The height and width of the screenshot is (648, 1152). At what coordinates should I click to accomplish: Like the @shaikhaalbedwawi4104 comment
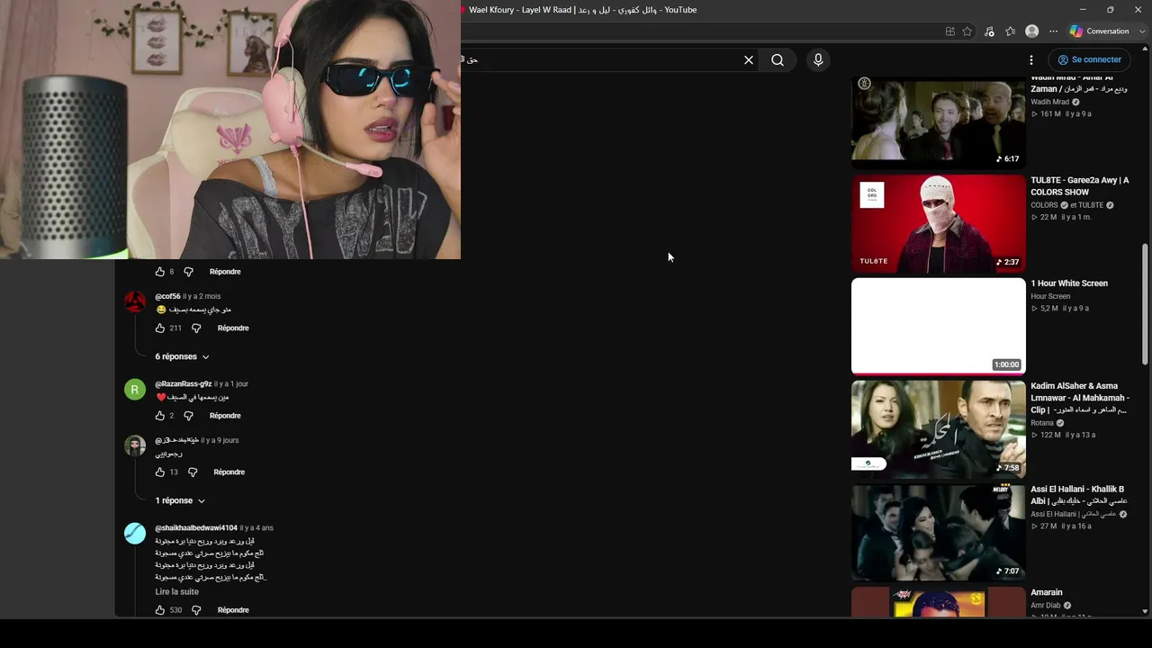pyautogui.click(x=160, y=610)
